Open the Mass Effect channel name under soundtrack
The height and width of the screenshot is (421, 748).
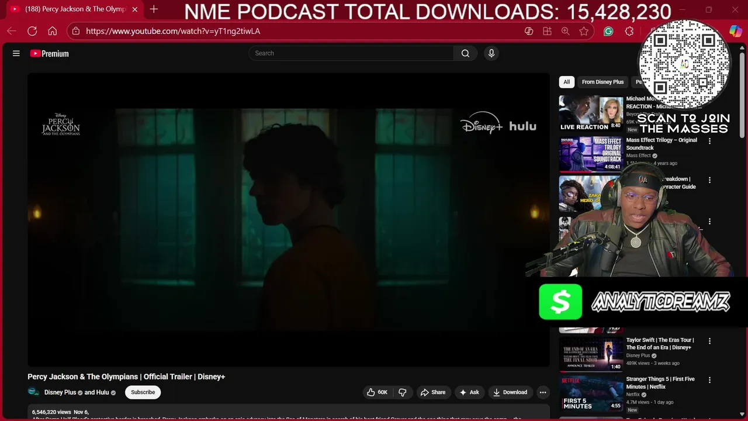(638, 156)
